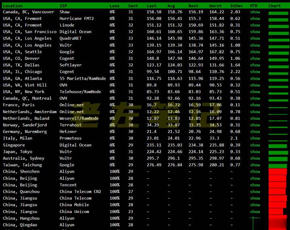The image size is (290, 230).
Task: Show MTR for 55 Marietta/RamNode Atlanta
Action: [x=255, y=78]
